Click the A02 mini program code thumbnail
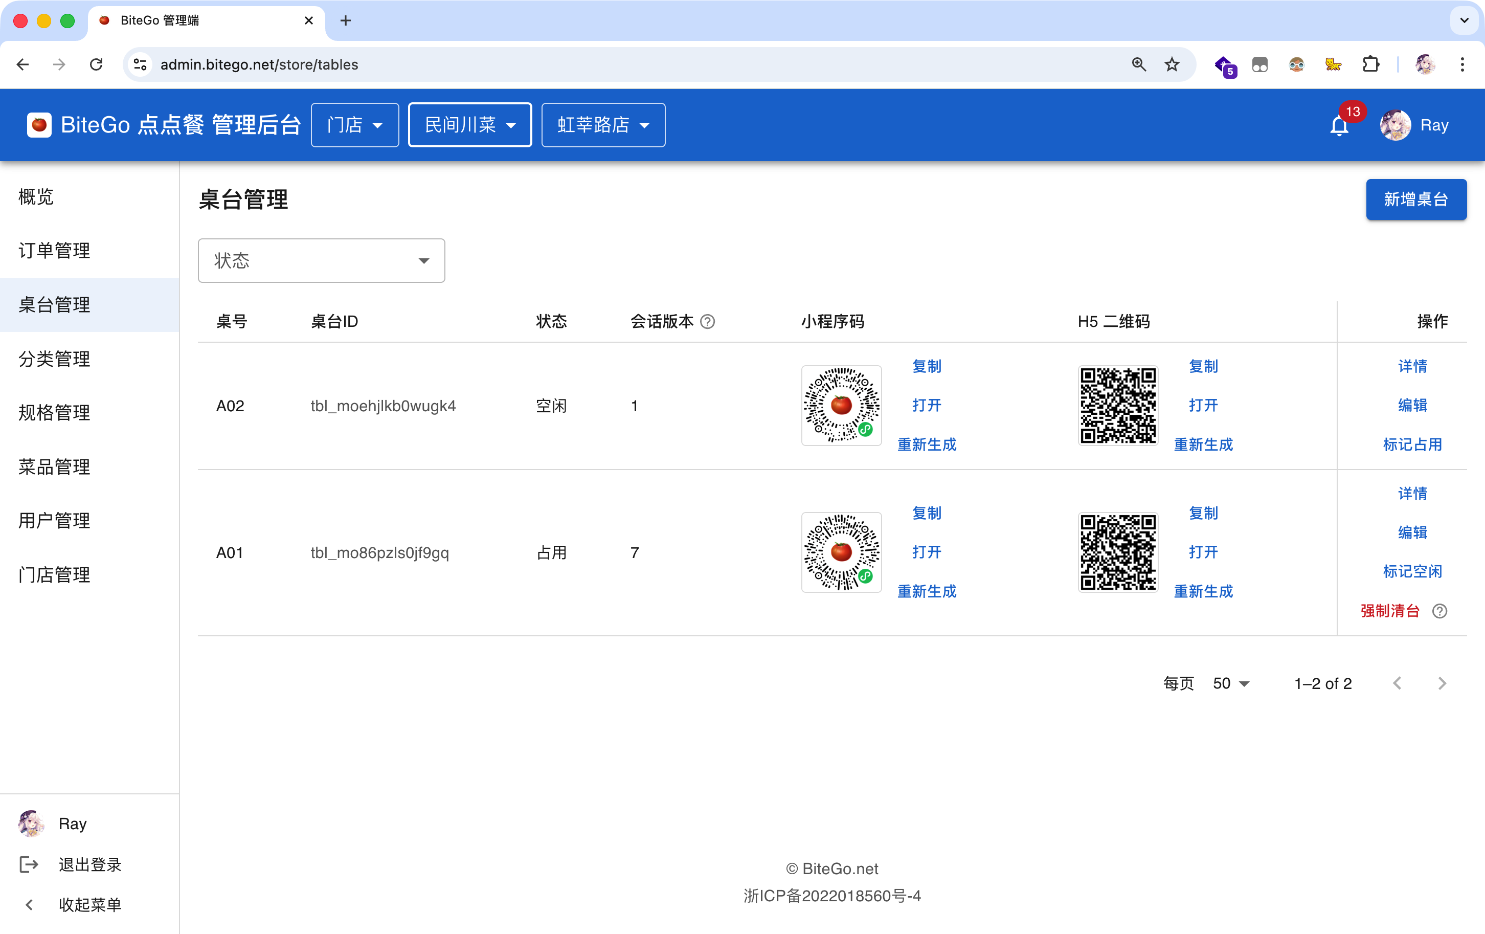The height and width of the screenshot is (934, 1485). point(841,405)
